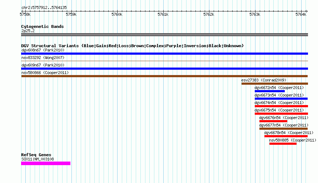318x183 pixels.
Task: Open the nsv580885 (Cooper2011) label
Action: [293, 140]
